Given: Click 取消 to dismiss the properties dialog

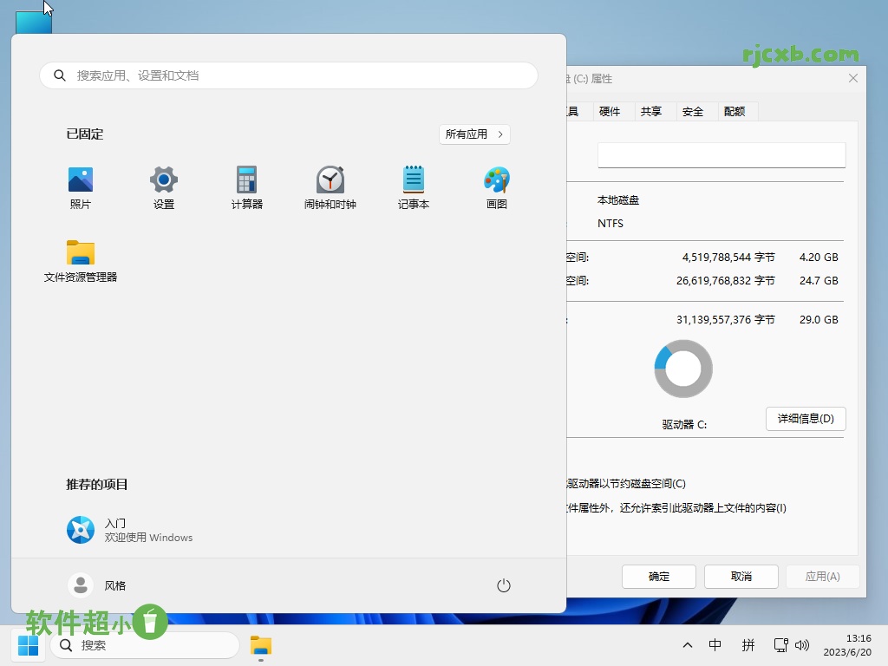Looking at the screenshot, I should 741,576.
